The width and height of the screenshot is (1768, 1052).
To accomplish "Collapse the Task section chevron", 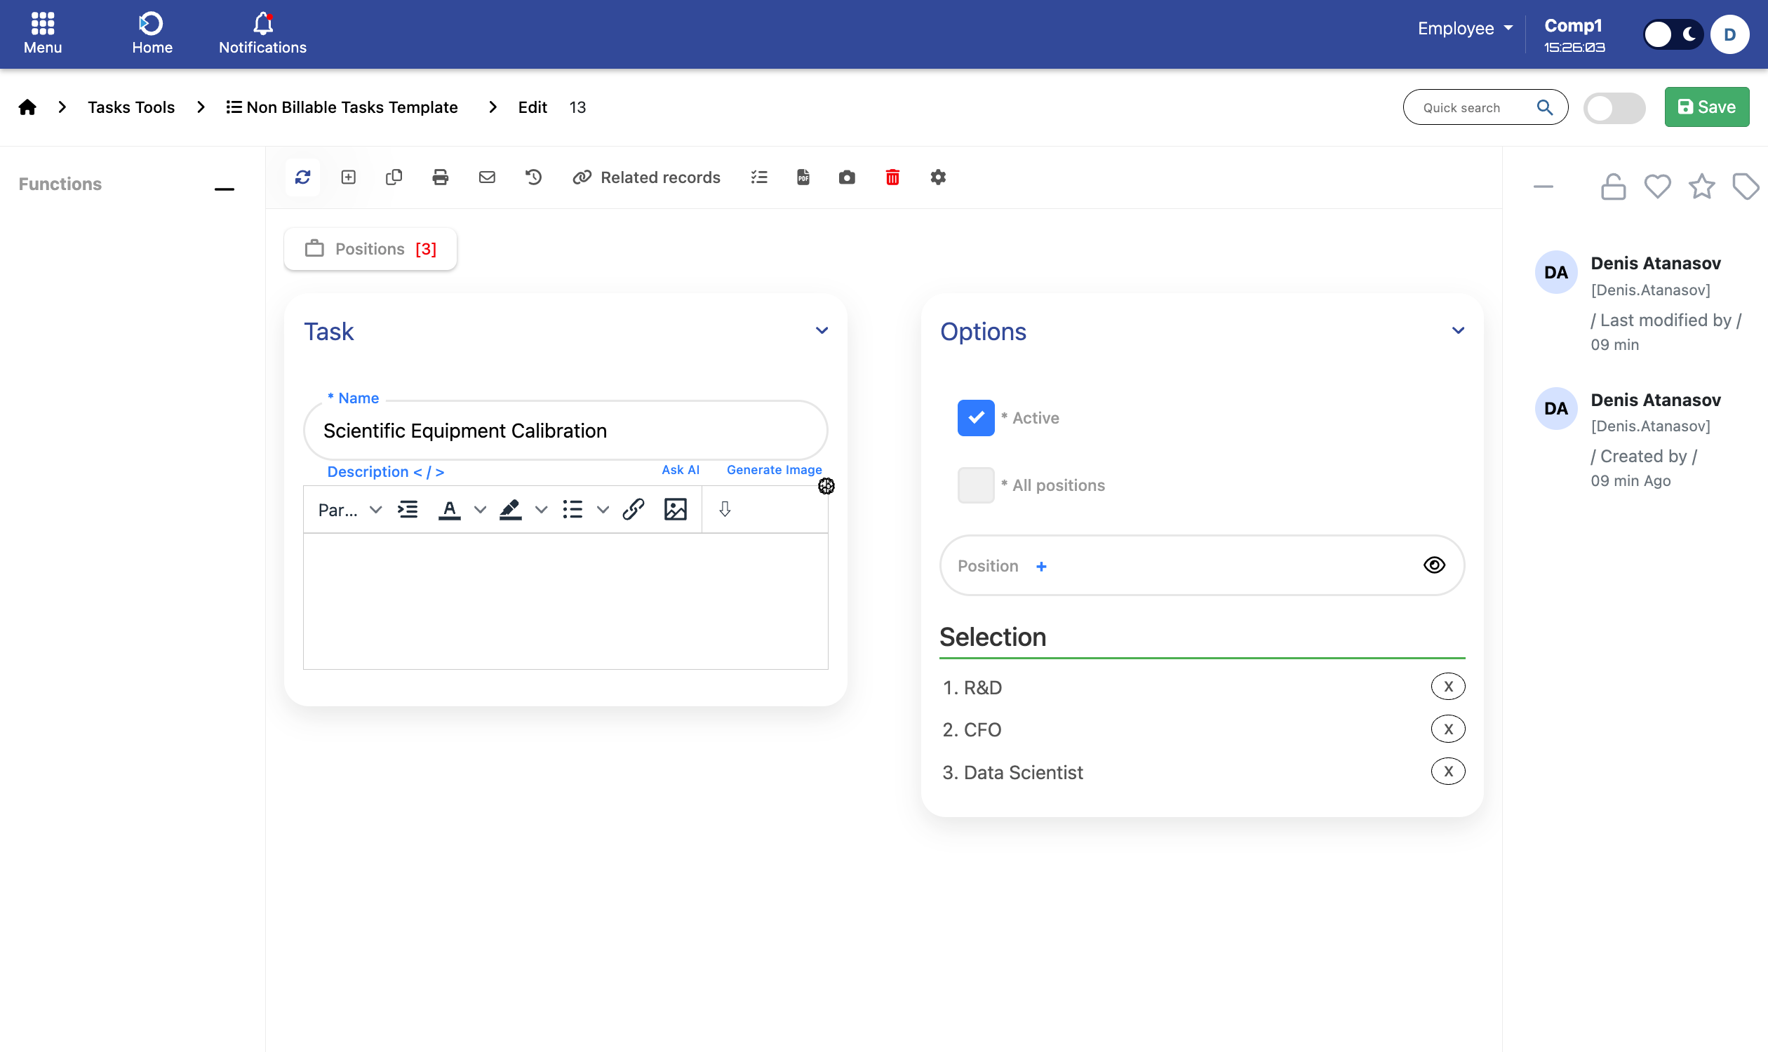I will click(x=822, y=330).
